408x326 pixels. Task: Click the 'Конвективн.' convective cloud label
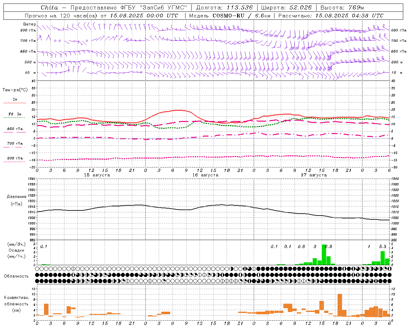16,298
